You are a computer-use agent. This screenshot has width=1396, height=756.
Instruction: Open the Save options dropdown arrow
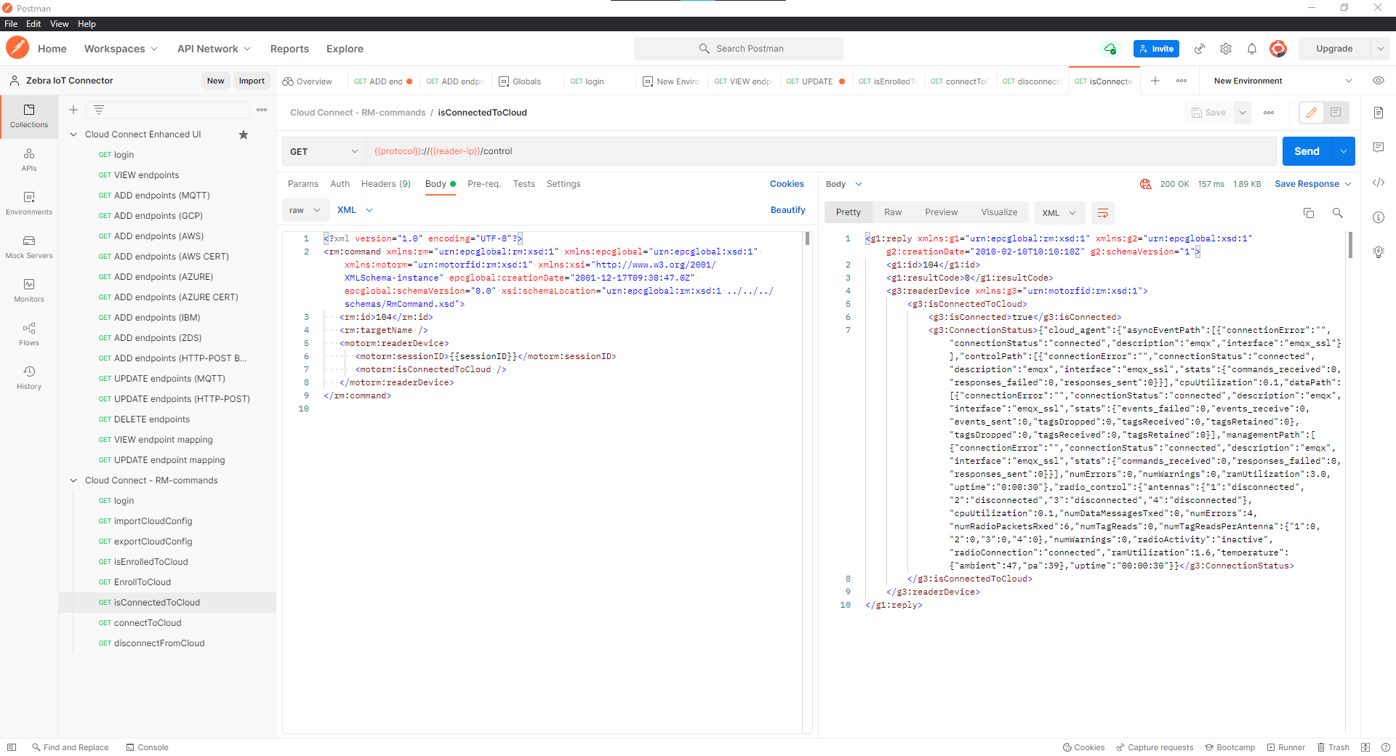1243,113
